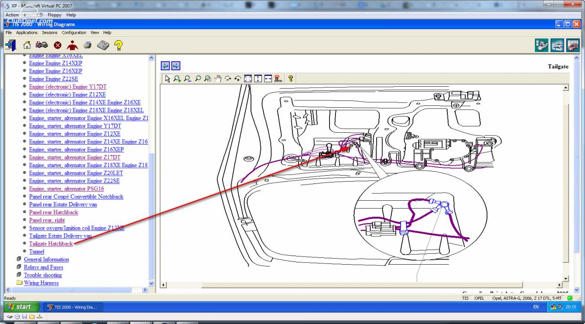Open help via yellow question mark

tap(118, 45)
